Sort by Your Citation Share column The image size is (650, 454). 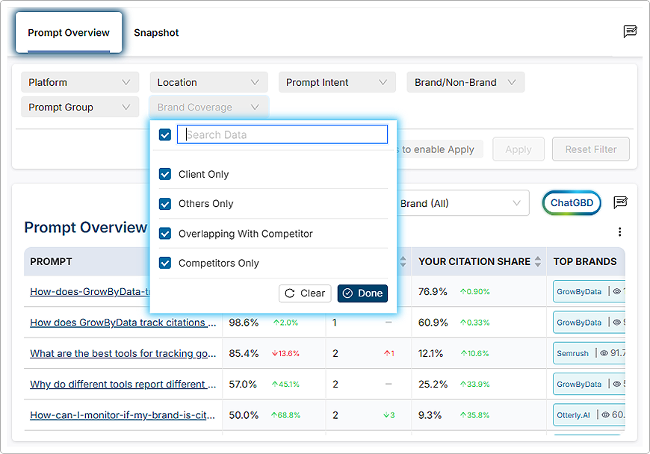point(536,262)
